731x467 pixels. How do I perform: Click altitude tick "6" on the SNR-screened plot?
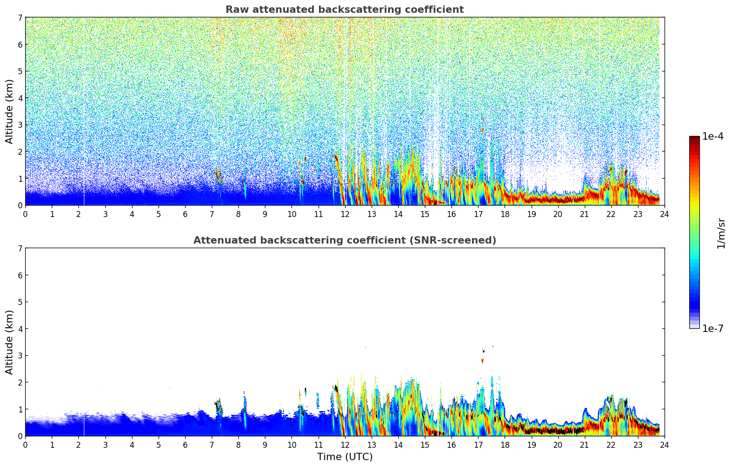click(x=20, y=275)
